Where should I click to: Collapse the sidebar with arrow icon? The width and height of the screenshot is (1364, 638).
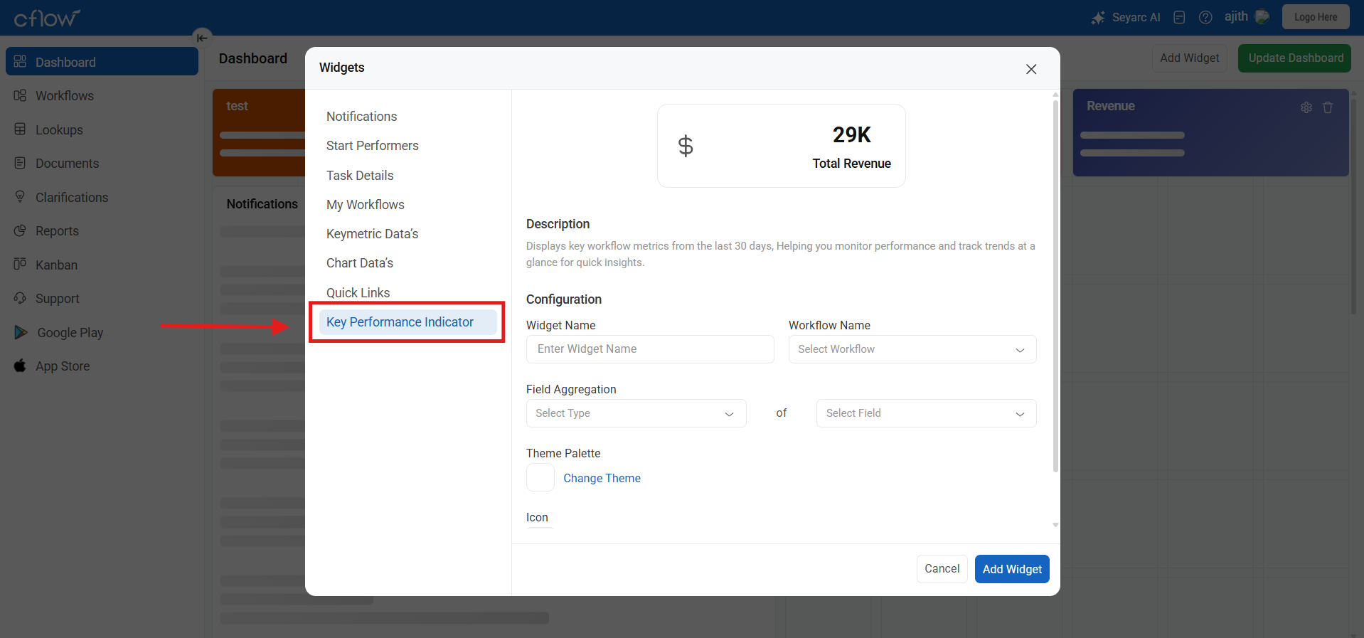(202, 38)
